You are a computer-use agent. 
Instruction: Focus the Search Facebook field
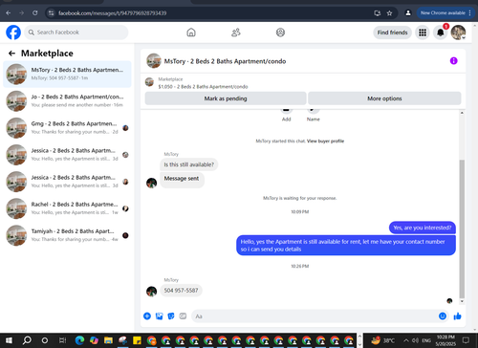[76, 33]
